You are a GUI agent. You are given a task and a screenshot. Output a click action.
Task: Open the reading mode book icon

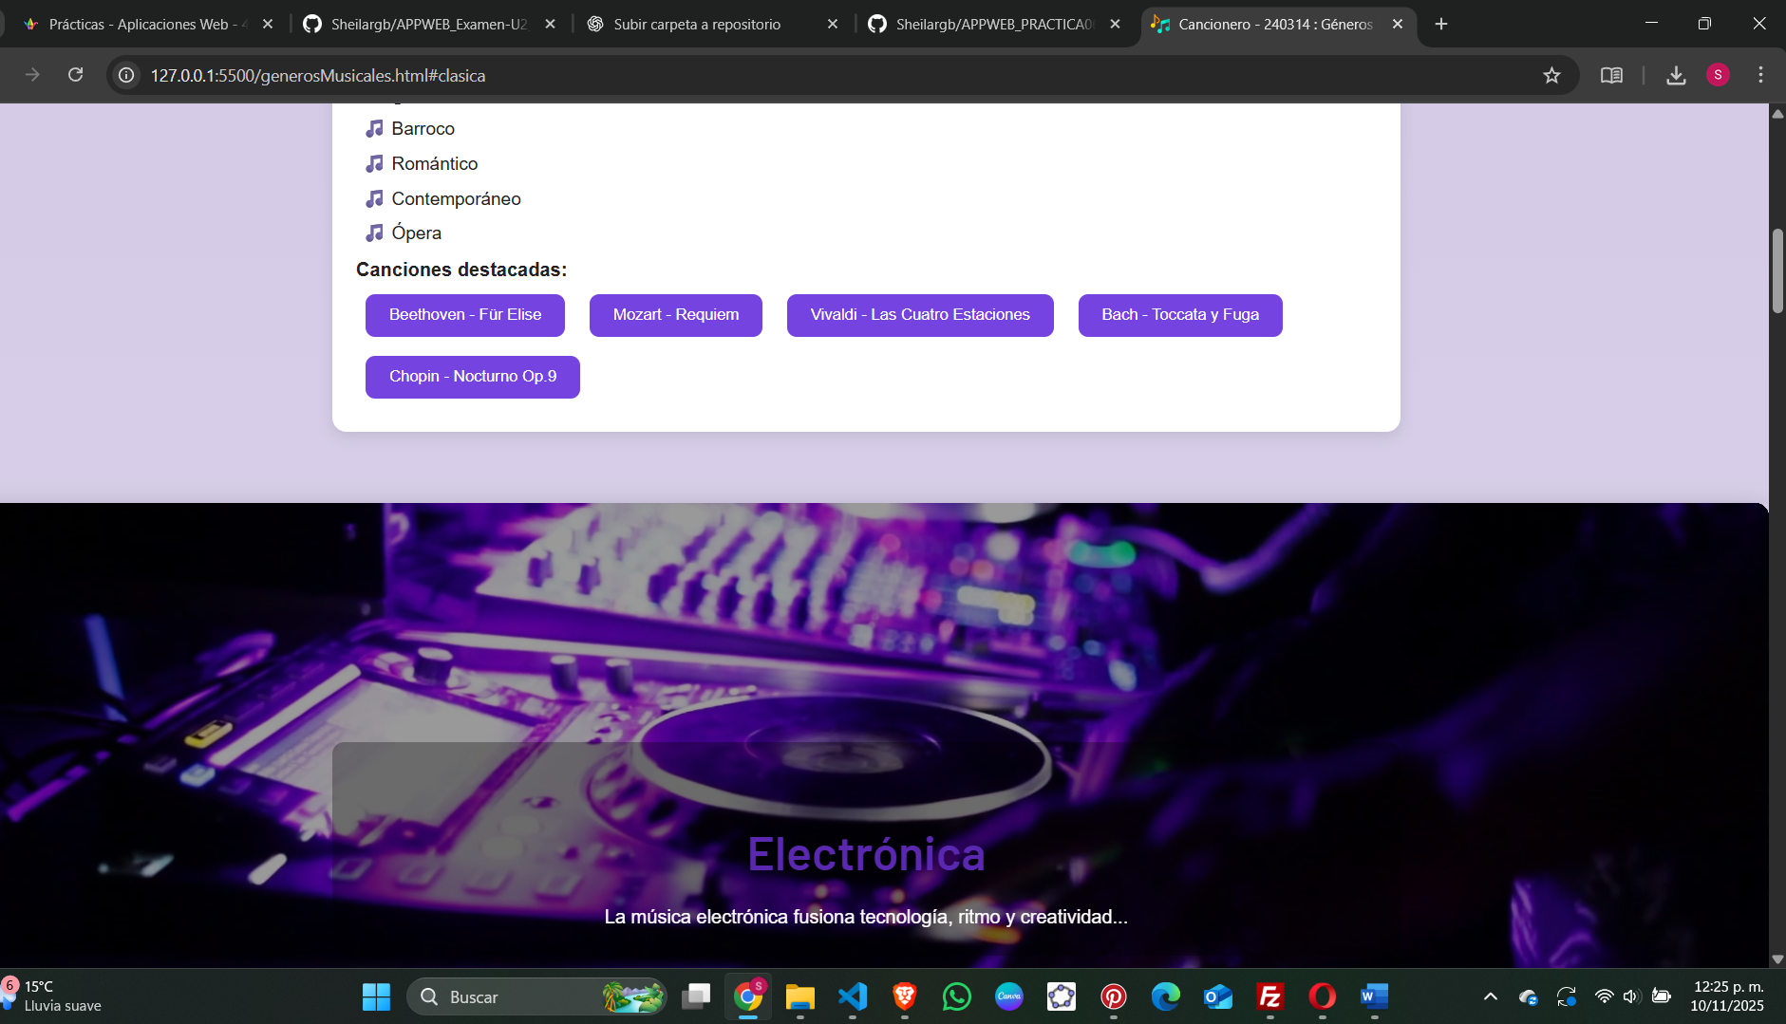1611,75
